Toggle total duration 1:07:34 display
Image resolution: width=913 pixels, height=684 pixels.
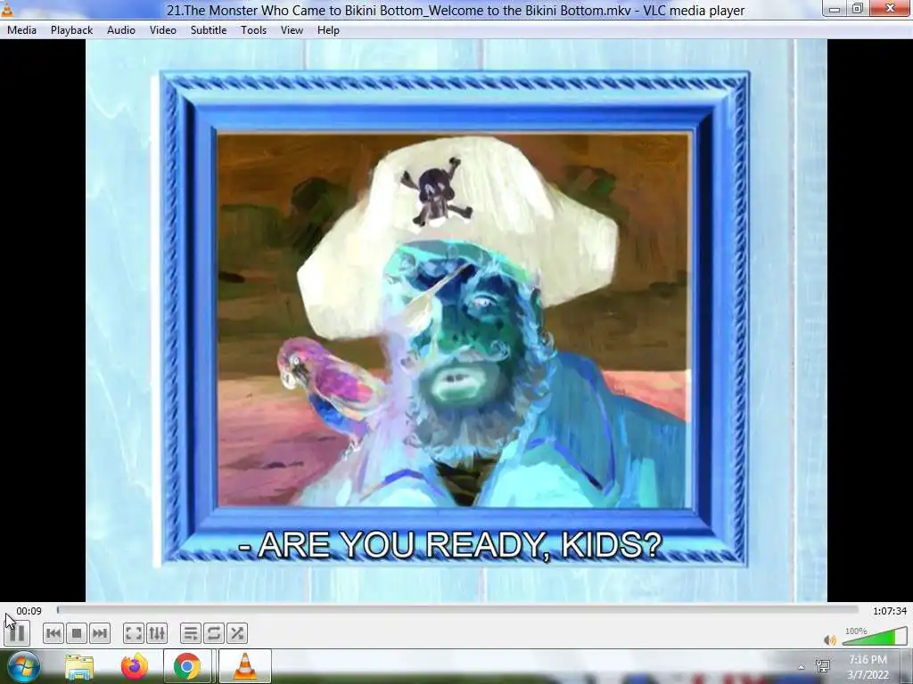(x=890, y=611)
